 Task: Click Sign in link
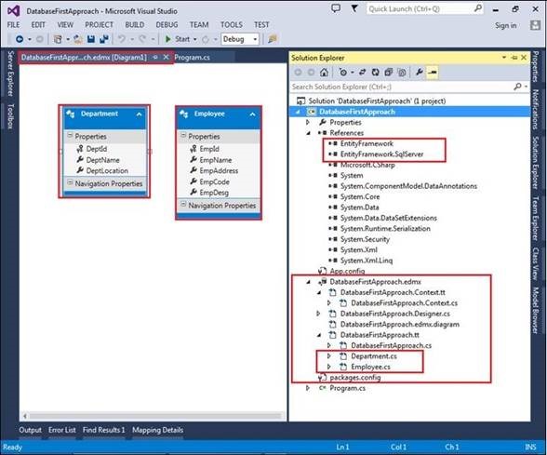pyautogui.click(x=505, y=25)
